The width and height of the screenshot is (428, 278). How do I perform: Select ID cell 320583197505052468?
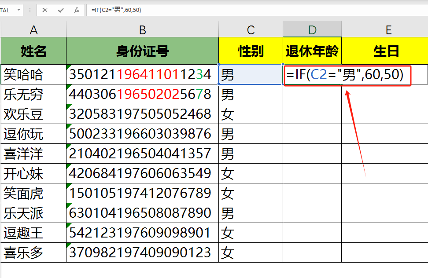143,114
